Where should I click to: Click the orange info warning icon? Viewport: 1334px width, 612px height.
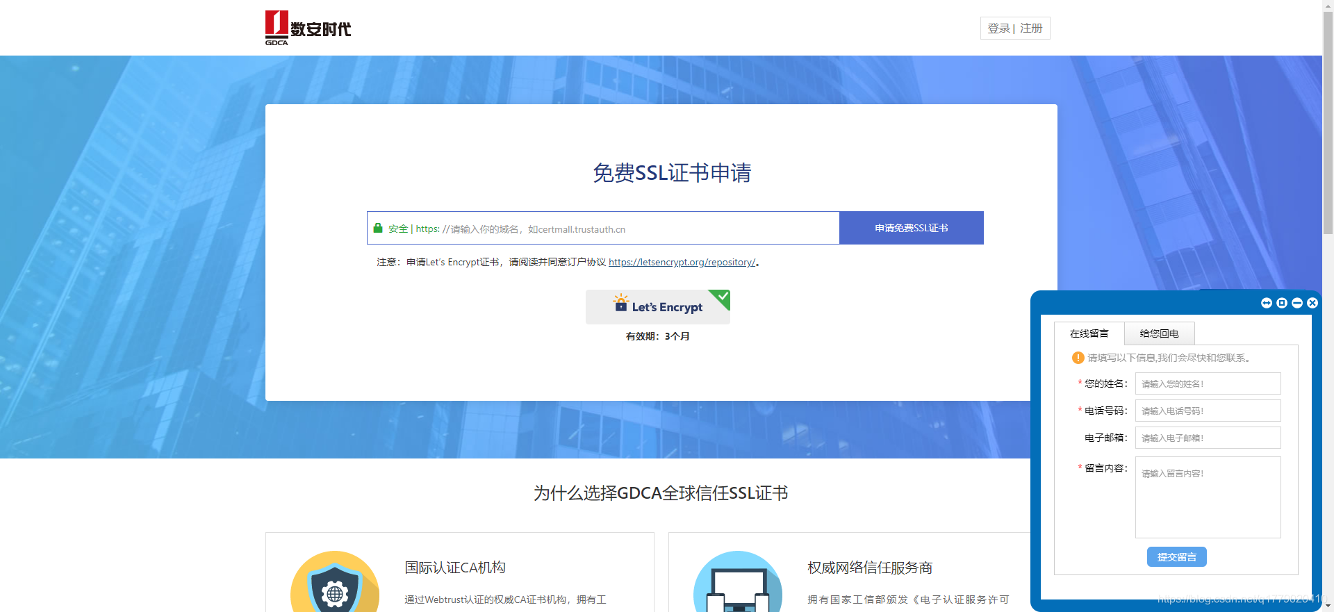coord(1078,358)
